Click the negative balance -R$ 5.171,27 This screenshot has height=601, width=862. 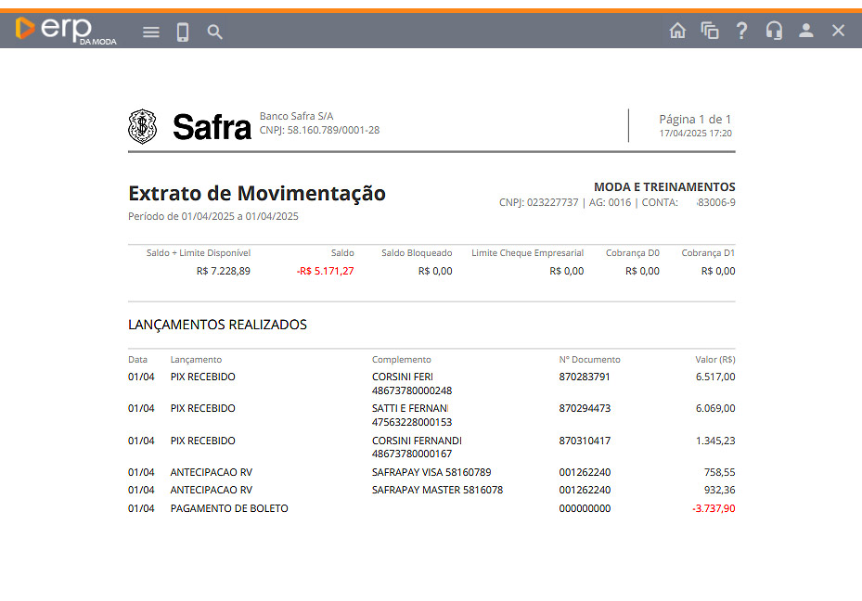pyautogui.click(x=325, y=272)
